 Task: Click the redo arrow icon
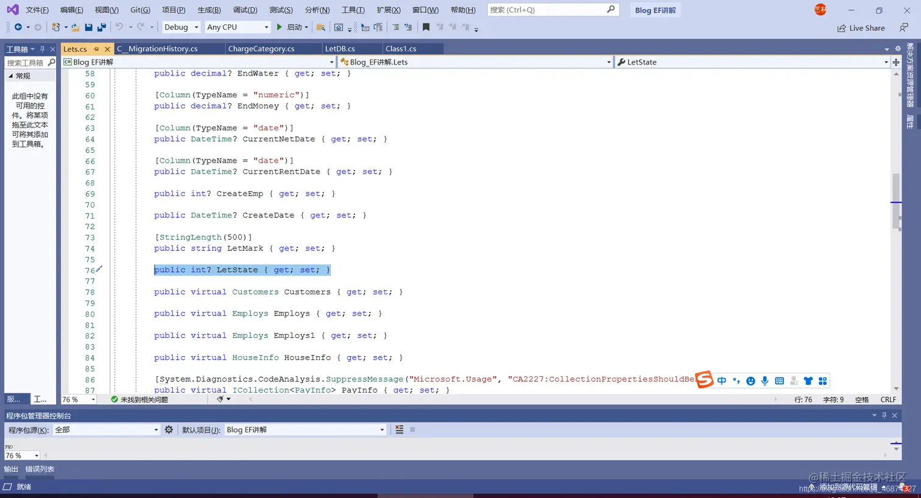pos(141,27)
